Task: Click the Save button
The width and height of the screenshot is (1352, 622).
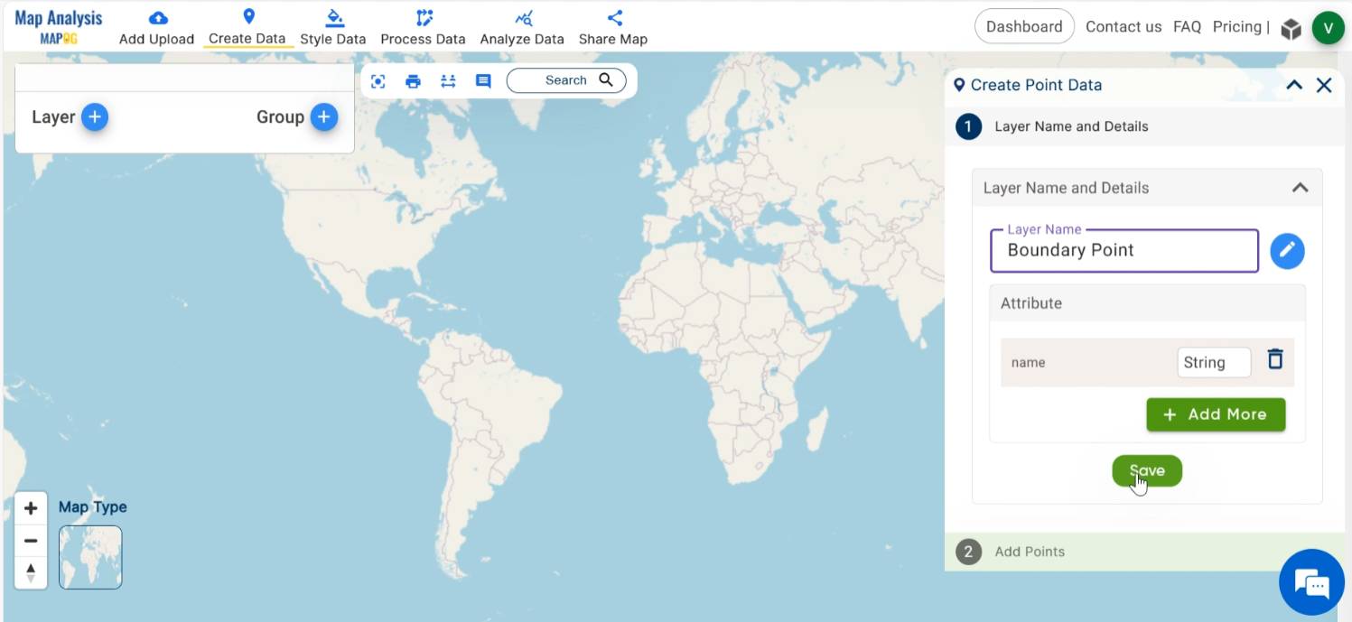Action: [1147, 470]
